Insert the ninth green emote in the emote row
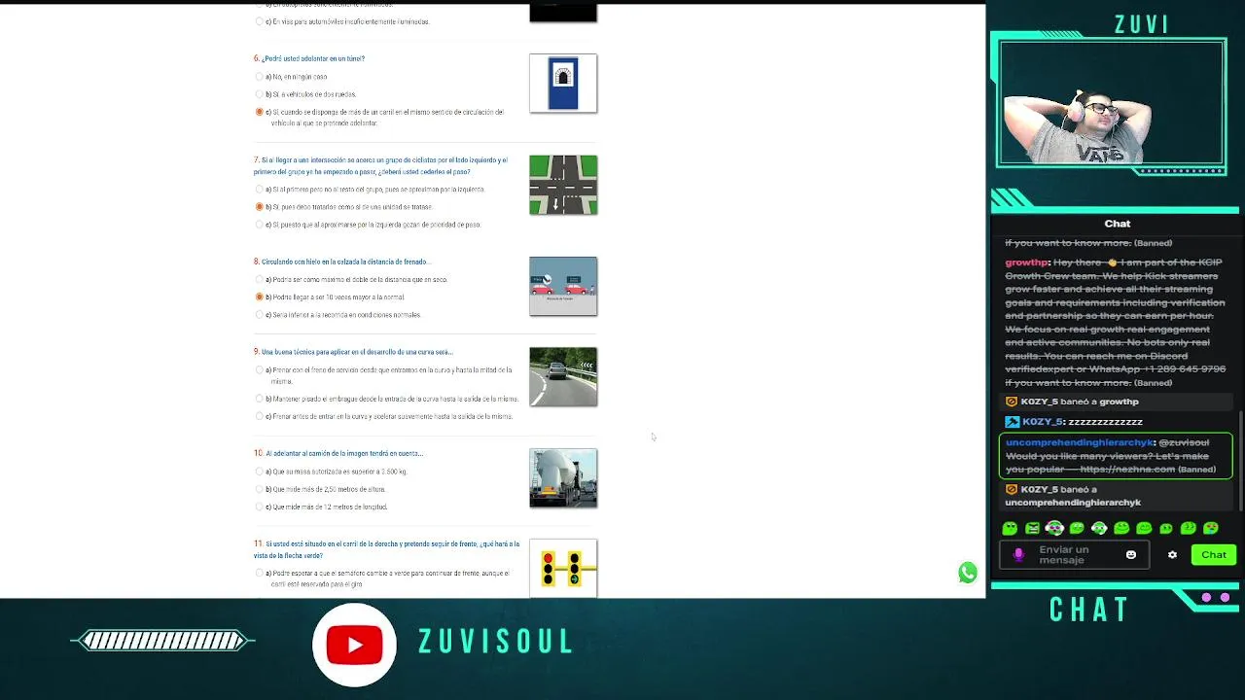This screenshot has width=1245, height=700. click(1189, 529)
